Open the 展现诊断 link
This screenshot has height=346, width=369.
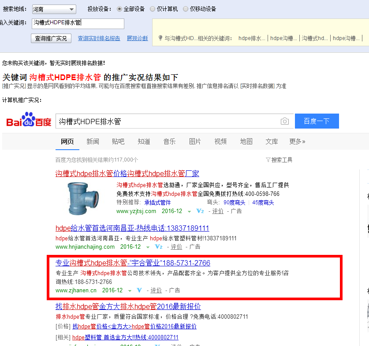[138, 38]
